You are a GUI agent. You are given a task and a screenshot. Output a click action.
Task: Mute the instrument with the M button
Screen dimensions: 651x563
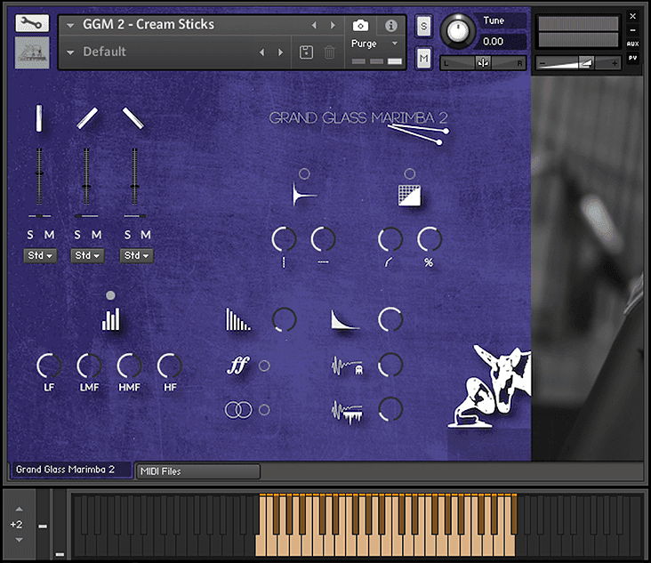[423, 59]
